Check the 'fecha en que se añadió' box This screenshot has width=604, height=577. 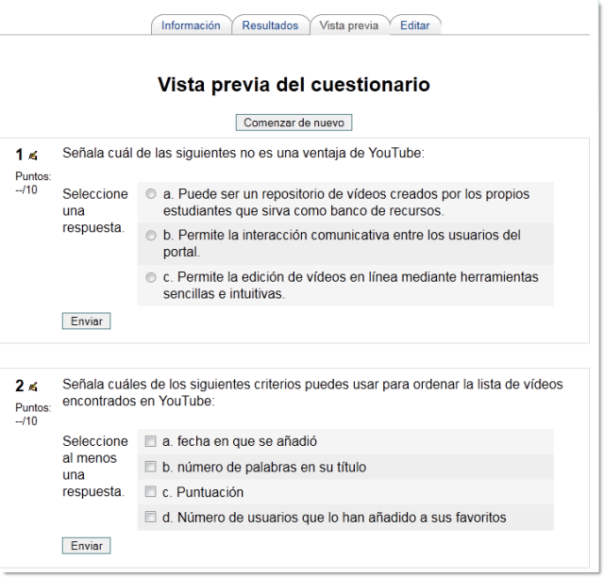pos(150,441)
